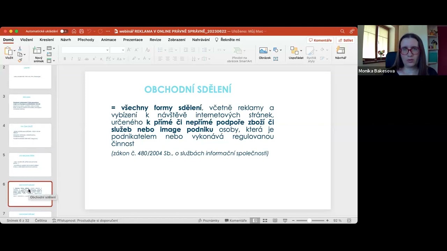Screen dimensions: 447x251
Task: Open the Revize ribbon tab
Action: (155, 40)
